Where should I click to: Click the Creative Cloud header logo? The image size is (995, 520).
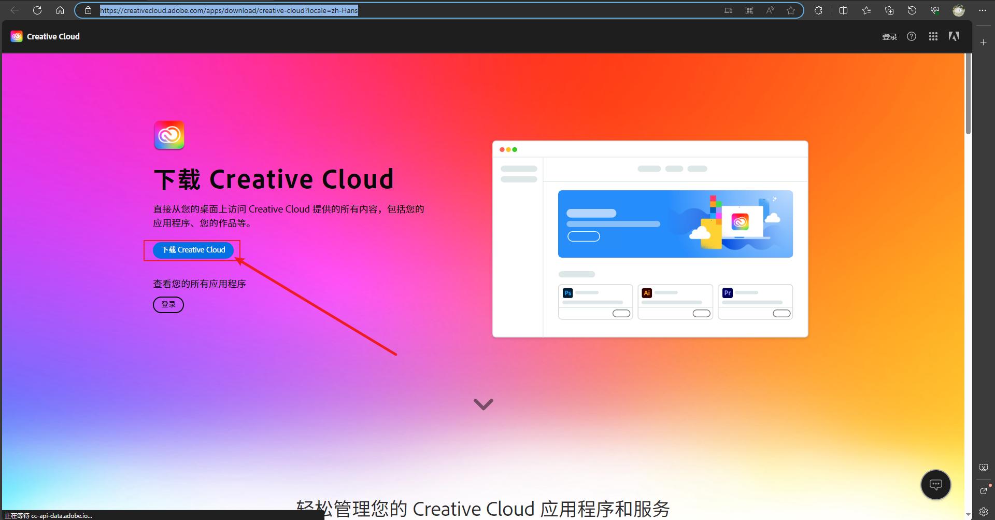pyautogui.click(x=17, y=36)
